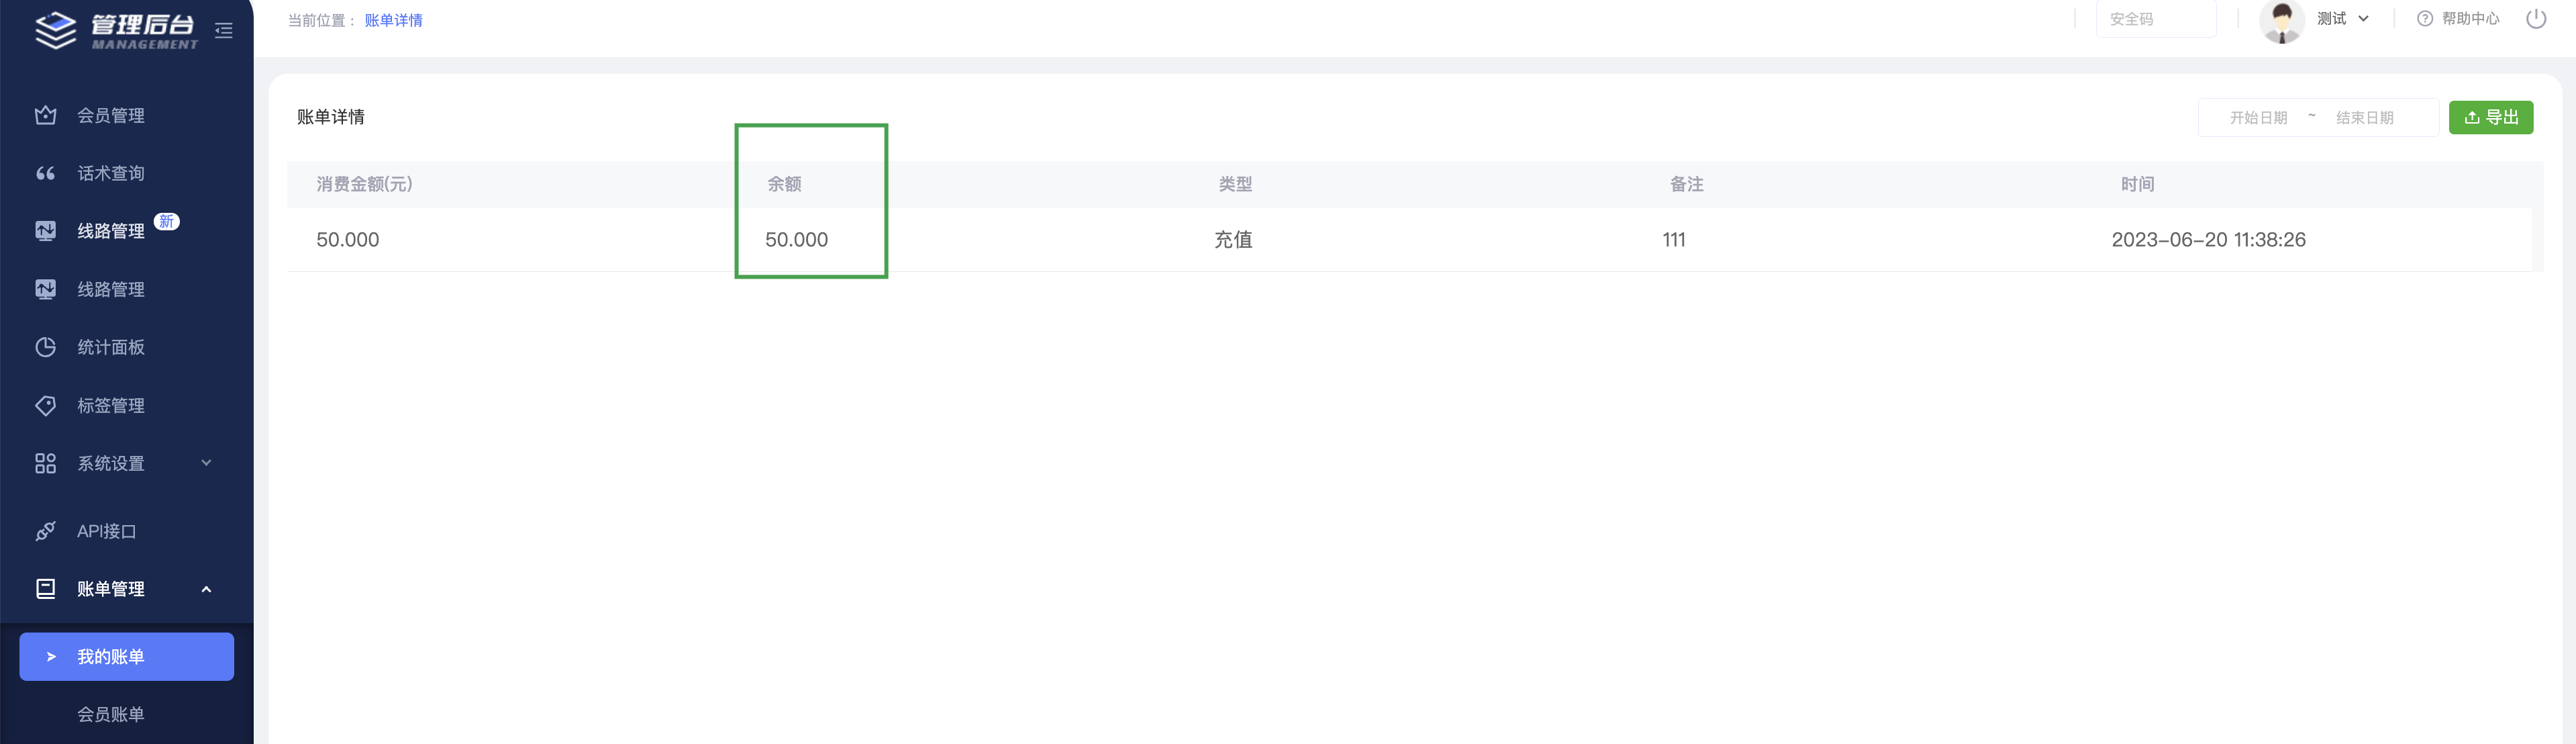Expand the 系统设置 chevron

[206, 463]
